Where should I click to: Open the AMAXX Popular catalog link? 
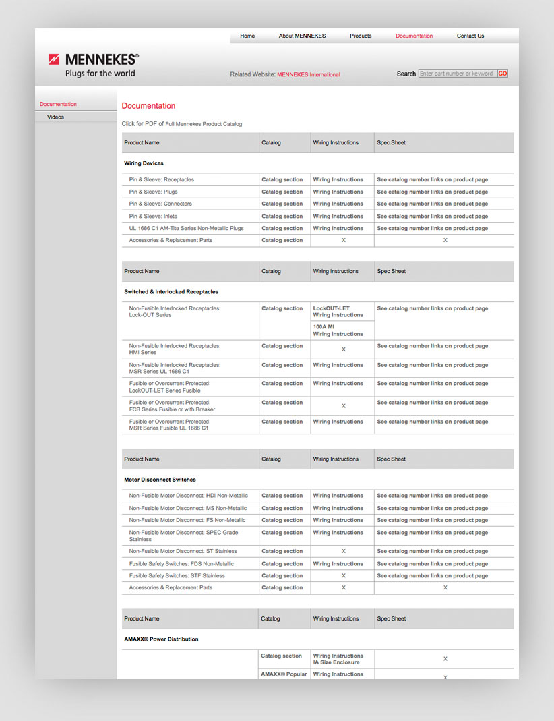[284, 674]
